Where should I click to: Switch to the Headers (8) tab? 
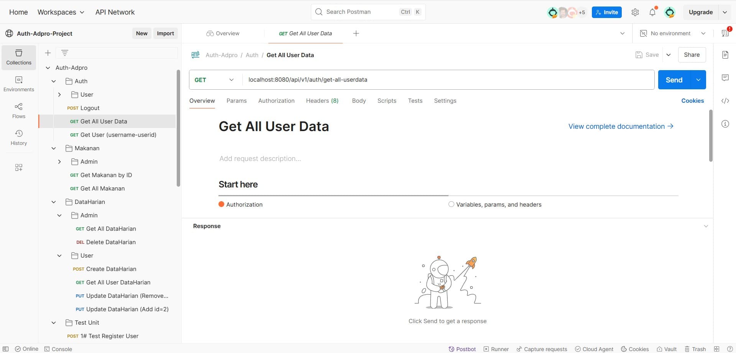pos(322,101)
